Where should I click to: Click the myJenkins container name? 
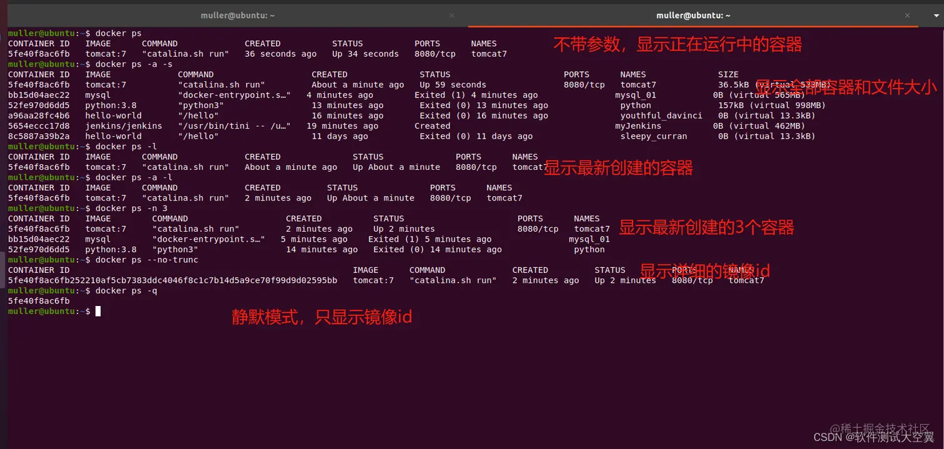tap(638, 126)
